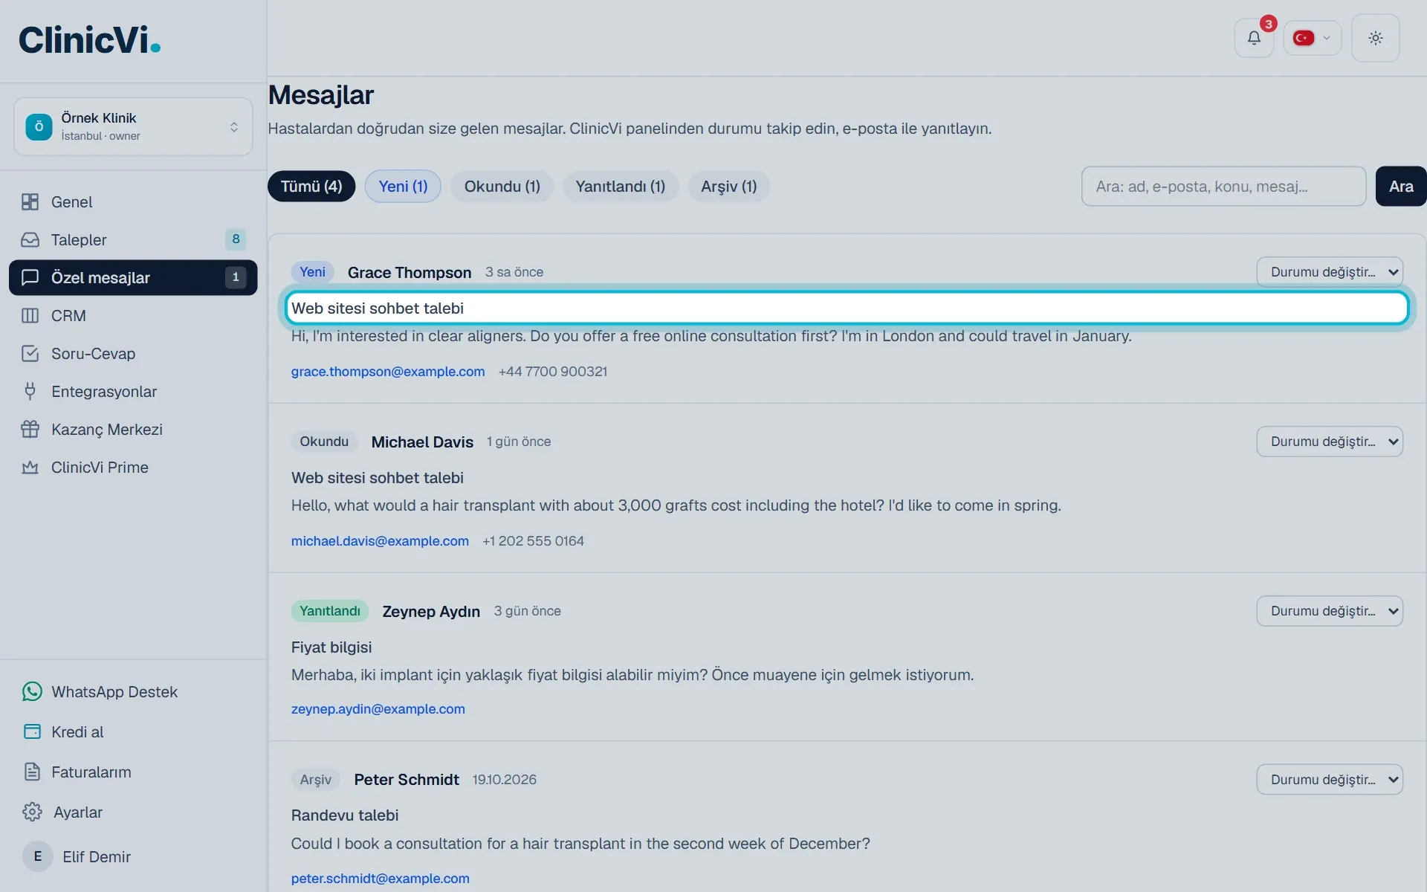Open the notifications bell
Viewport: 1427px width, 892px height.
[1254, 38]
